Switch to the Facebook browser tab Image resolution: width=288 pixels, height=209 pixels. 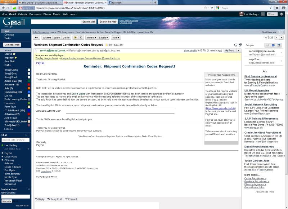[119, 3]
